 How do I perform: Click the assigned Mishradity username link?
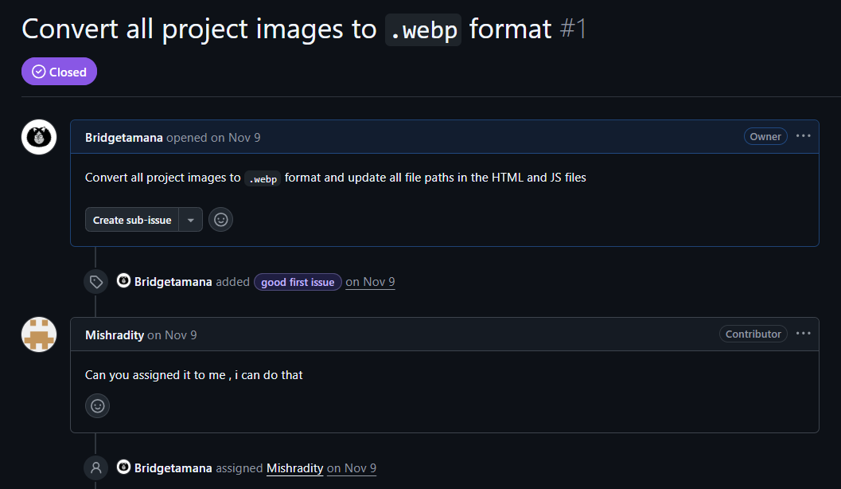pyautogui.click(x=294, y=468)
